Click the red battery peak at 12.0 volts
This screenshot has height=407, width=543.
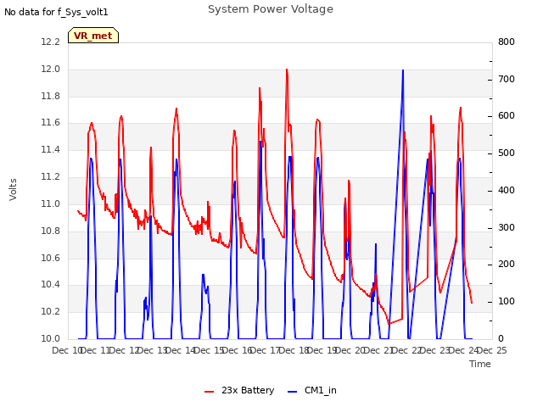click(287, 70)
